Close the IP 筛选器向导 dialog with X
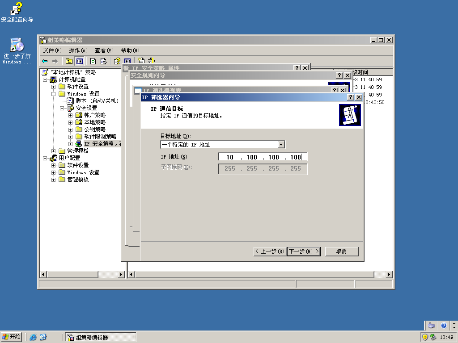Screen dimensions: 458x343 pos(359,97)
